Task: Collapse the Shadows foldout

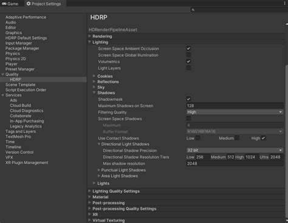Action: (x=94, y=92)
